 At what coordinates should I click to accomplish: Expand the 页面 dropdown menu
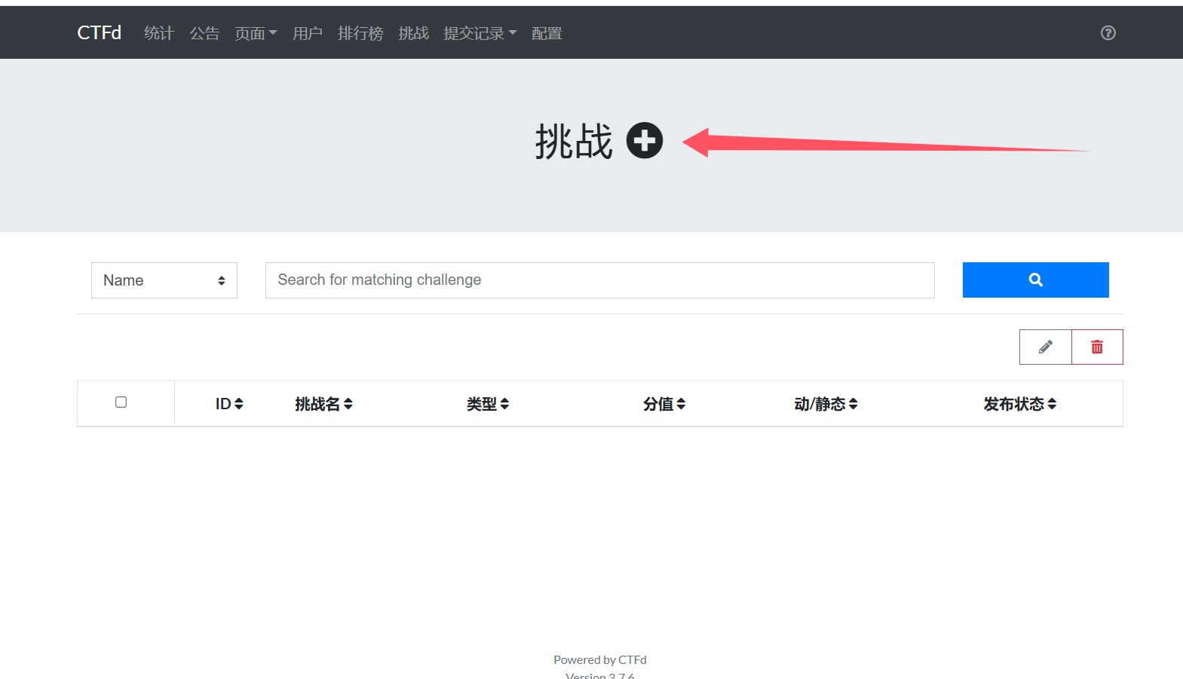256,33
